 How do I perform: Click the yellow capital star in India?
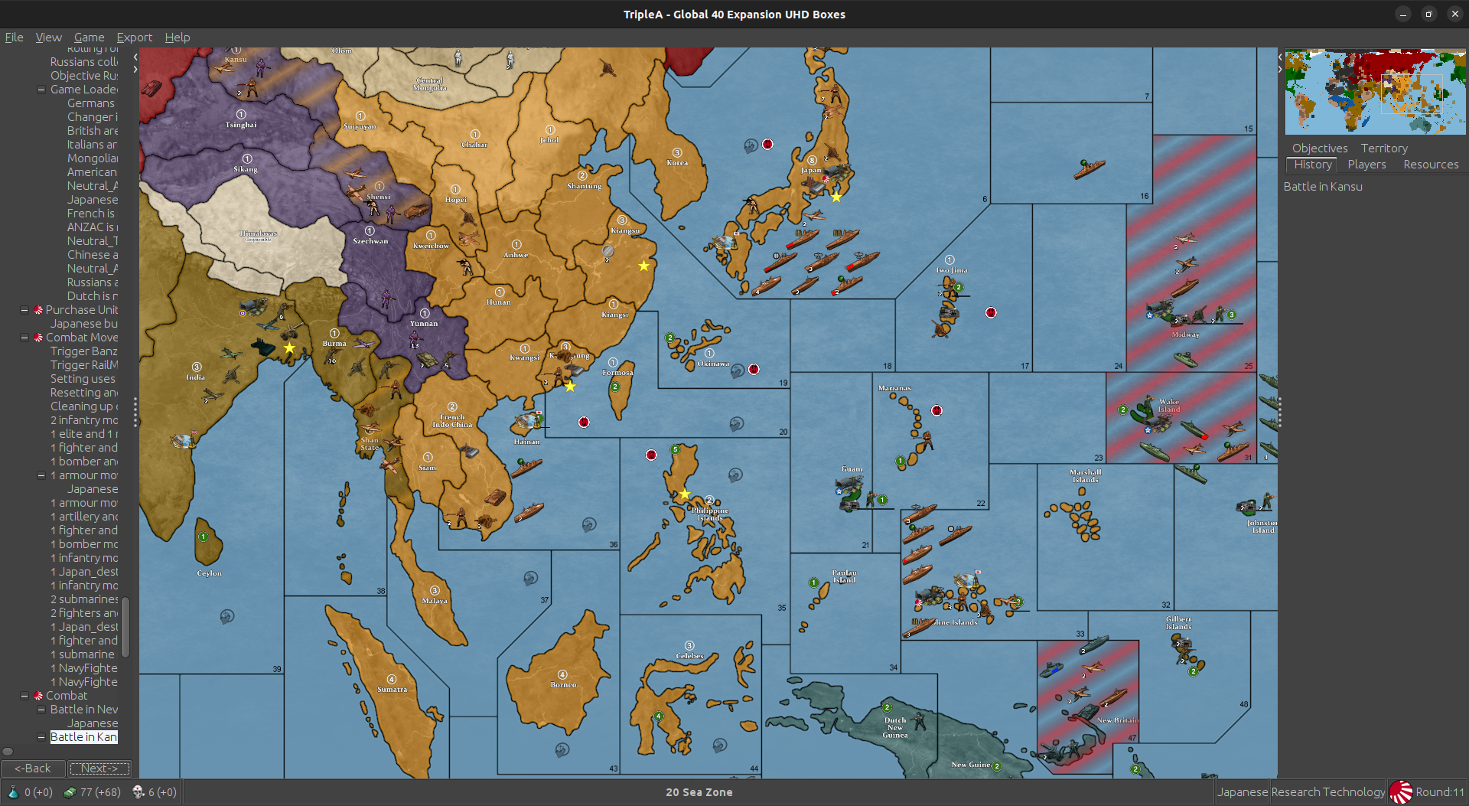click(x=289, y=348)
